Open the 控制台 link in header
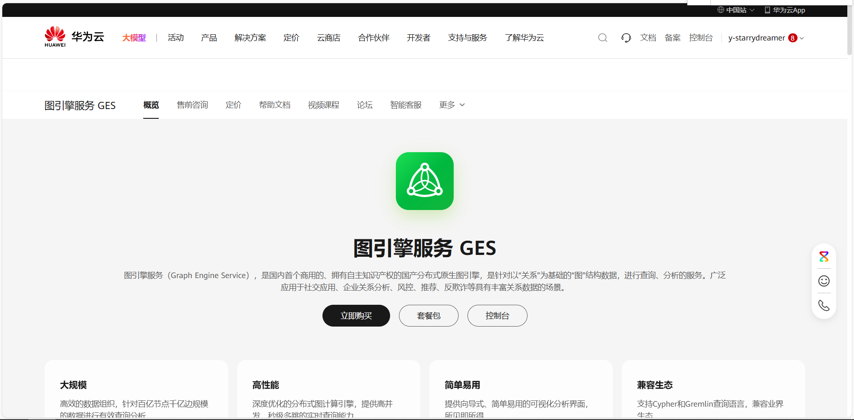The image size is (854, 420). [x=701, y=38]
